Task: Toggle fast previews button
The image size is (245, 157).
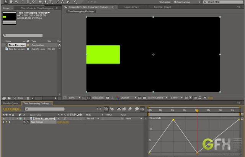Action: pos(191,98)
